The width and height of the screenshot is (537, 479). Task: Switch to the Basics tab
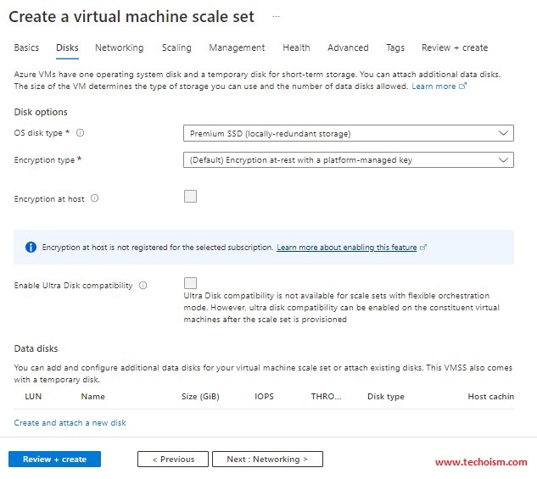click(26, 47)
